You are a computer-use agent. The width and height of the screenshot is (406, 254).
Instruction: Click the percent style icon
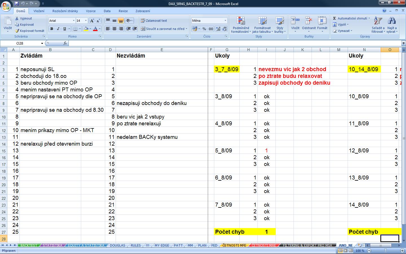(x=204, y=29)
